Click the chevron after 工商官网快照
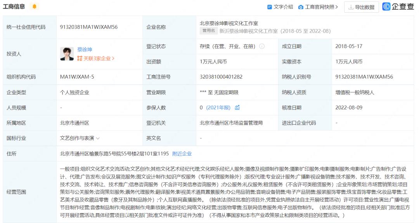This screenshot has height=223, width=419. 336,7
